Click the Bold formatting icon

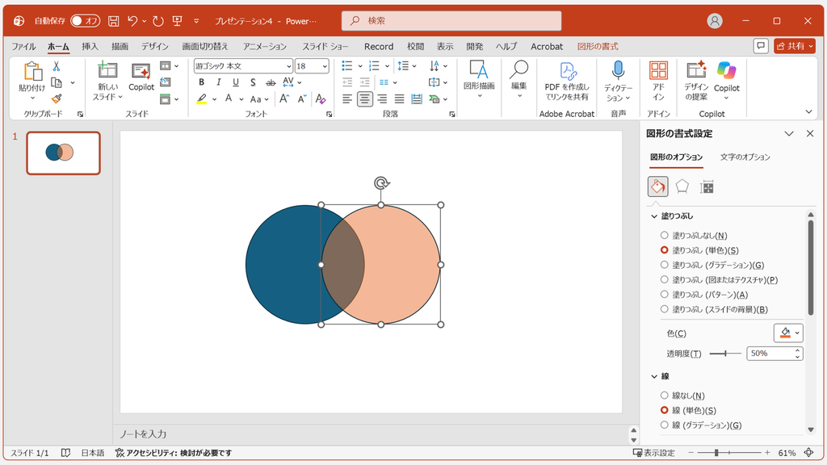[x=201, y=82]
